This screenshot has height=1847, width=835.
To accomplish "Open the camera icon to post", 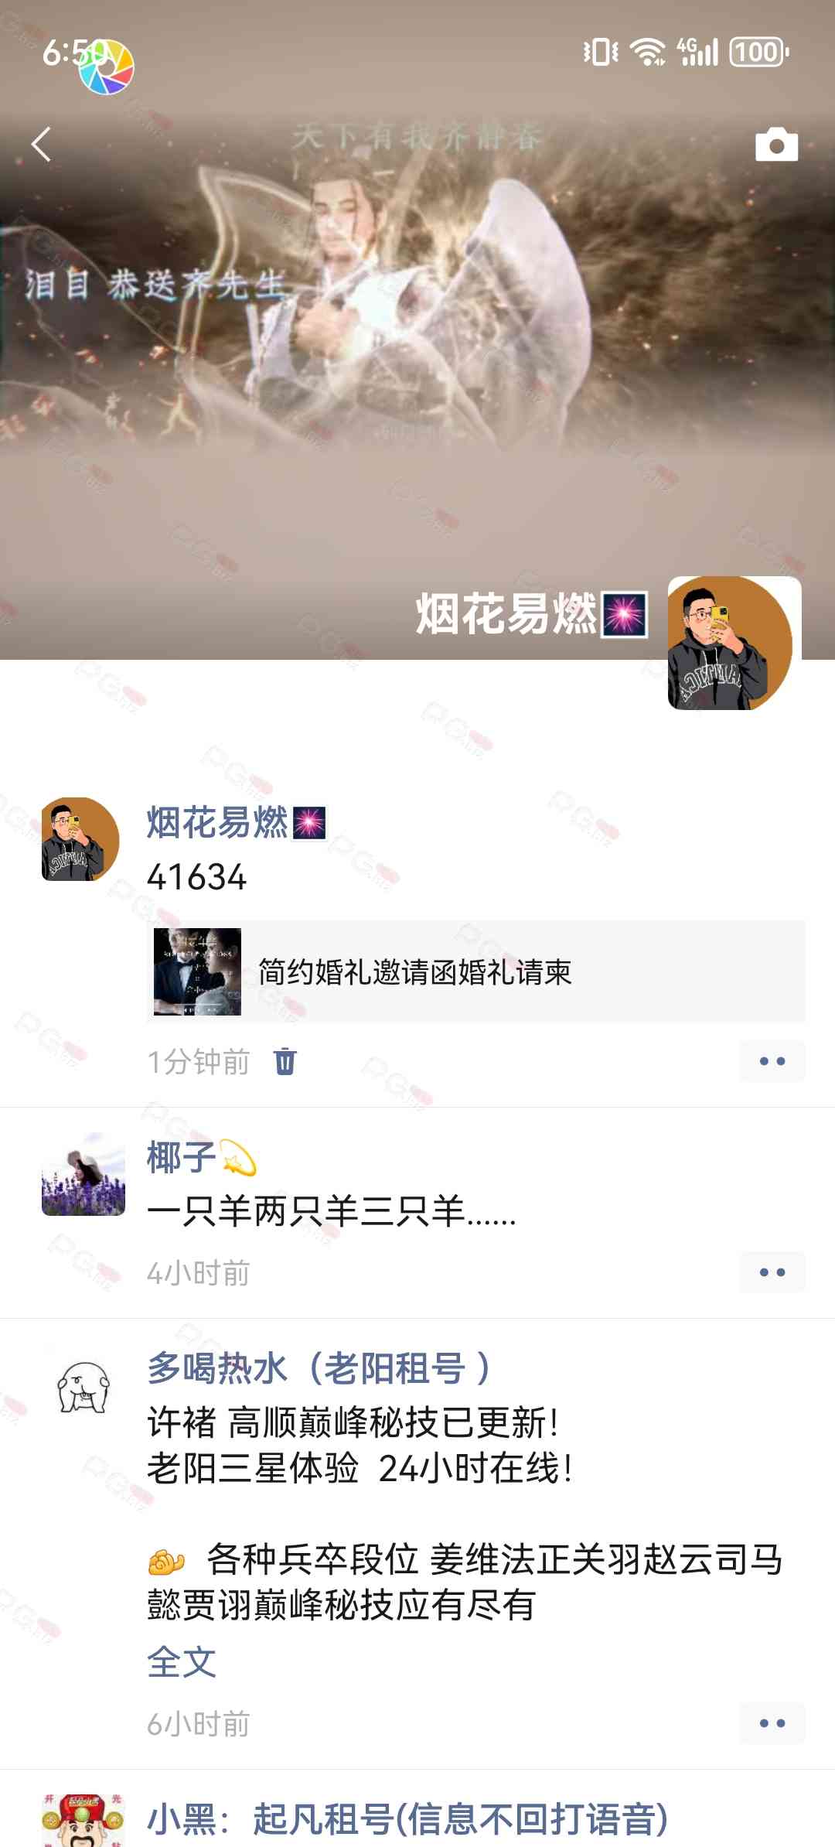I will pos(776,145).
